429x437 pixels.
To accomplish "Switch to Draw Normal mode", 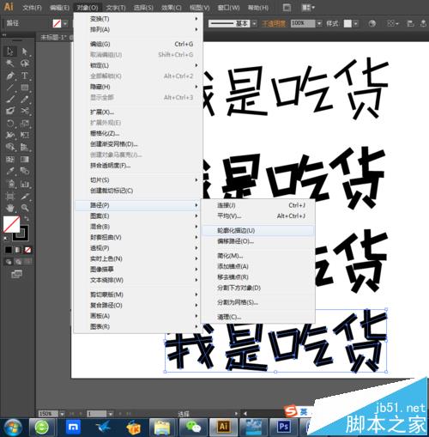I will coord(9,261).
